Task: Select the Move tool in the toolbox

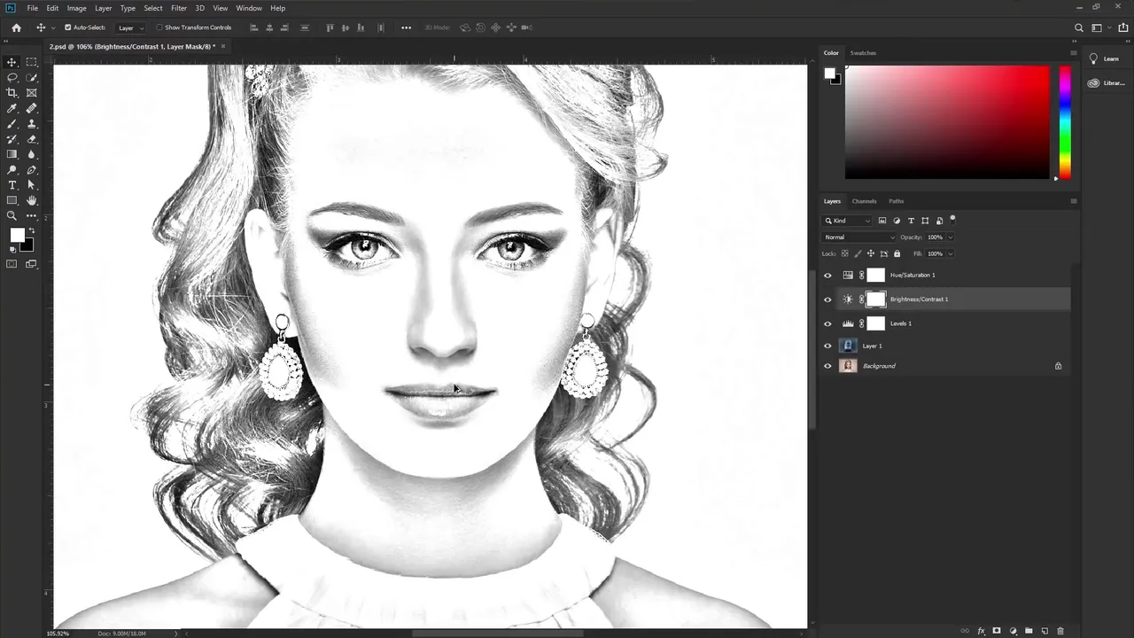Action: point(12,62)
